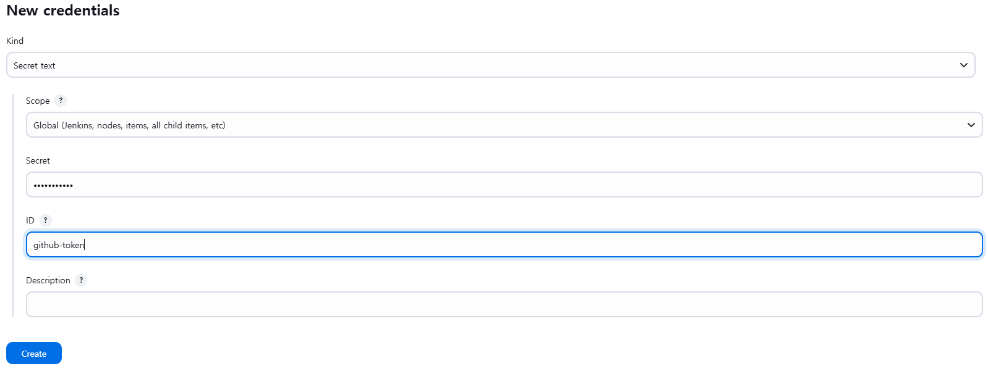This screenshot has width=988, height=379.
Task: Click the Description field label
Action: tap(48, 280)
